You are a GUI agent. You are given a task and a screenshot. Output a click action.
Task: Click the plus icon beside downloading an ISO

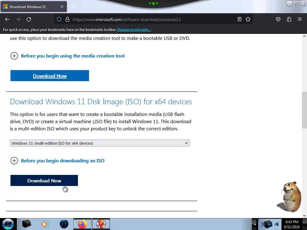14,161
